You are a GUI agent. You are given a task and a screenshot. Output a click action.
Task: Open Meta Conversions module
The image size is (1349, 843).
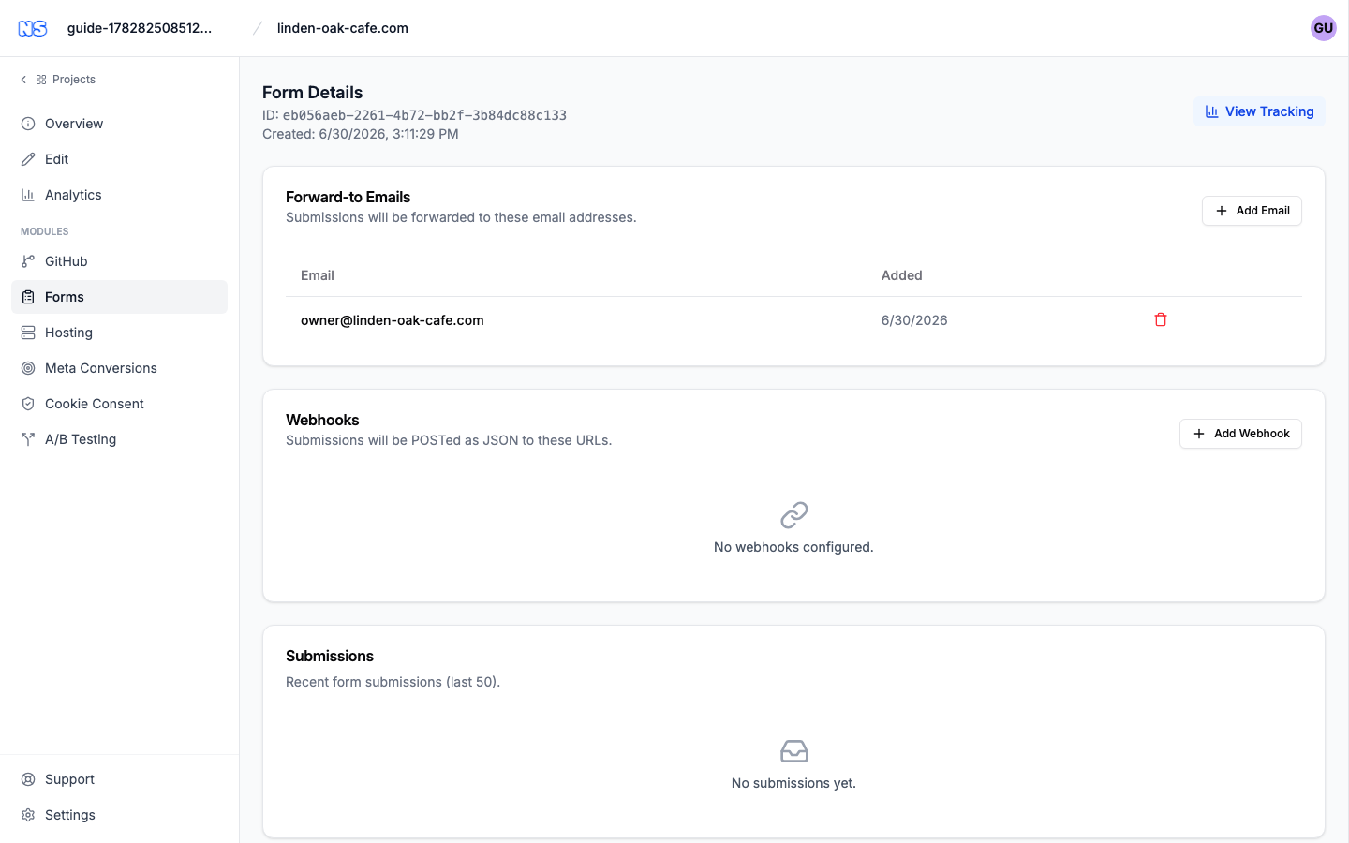coord(119,368)
